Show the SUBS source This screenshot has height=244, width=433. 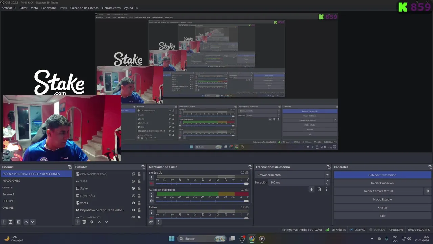[x=133, y=181]
